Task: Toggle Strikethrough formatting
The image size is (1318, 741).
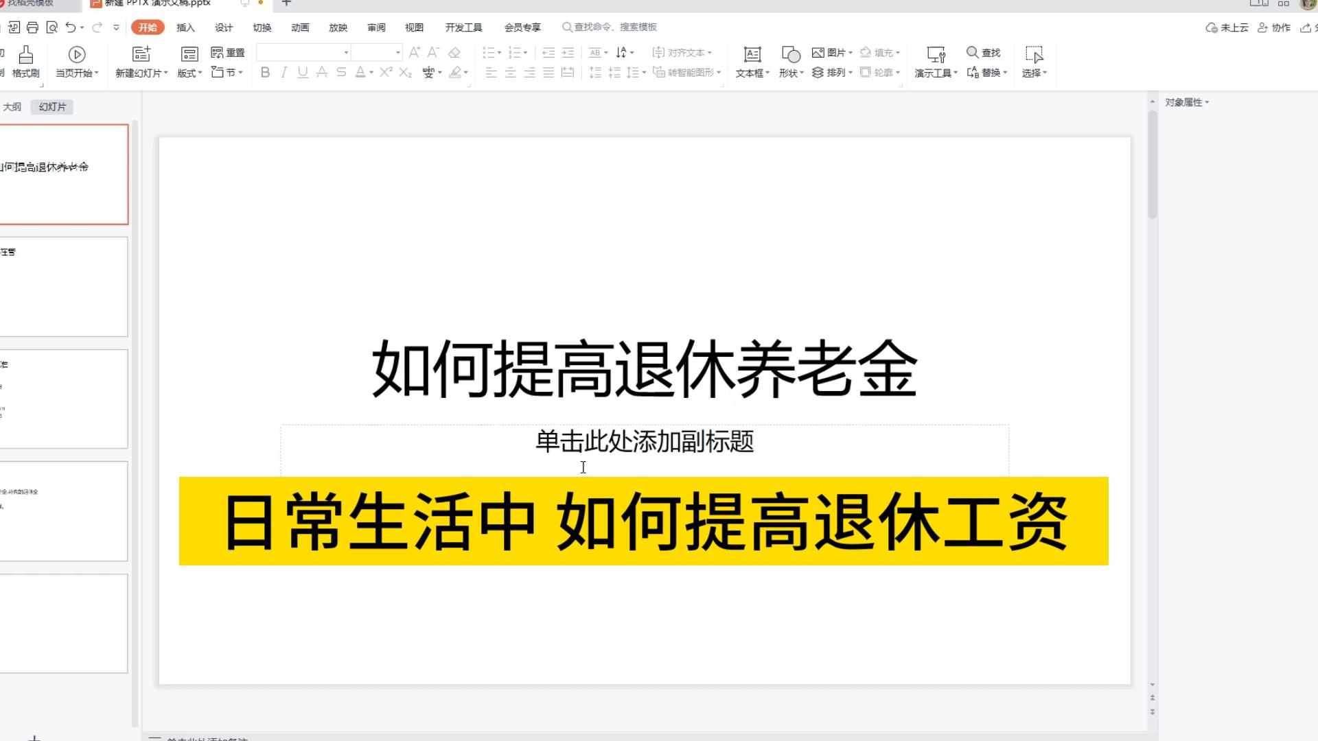Action: pos(341,73)
